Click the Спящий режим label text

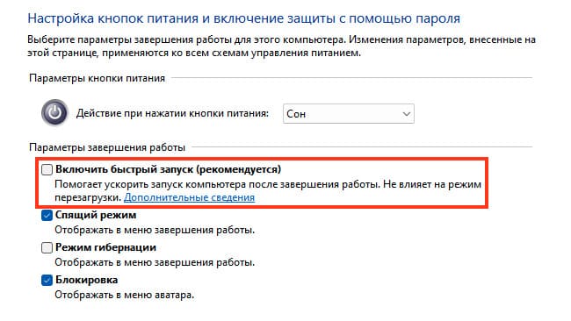96,215
